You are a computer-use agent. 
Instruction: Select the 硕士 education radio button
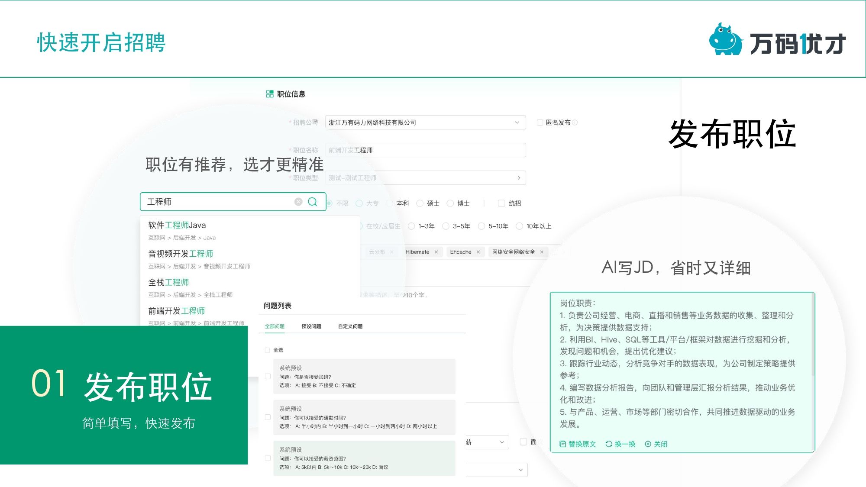[x=420, y=203]
